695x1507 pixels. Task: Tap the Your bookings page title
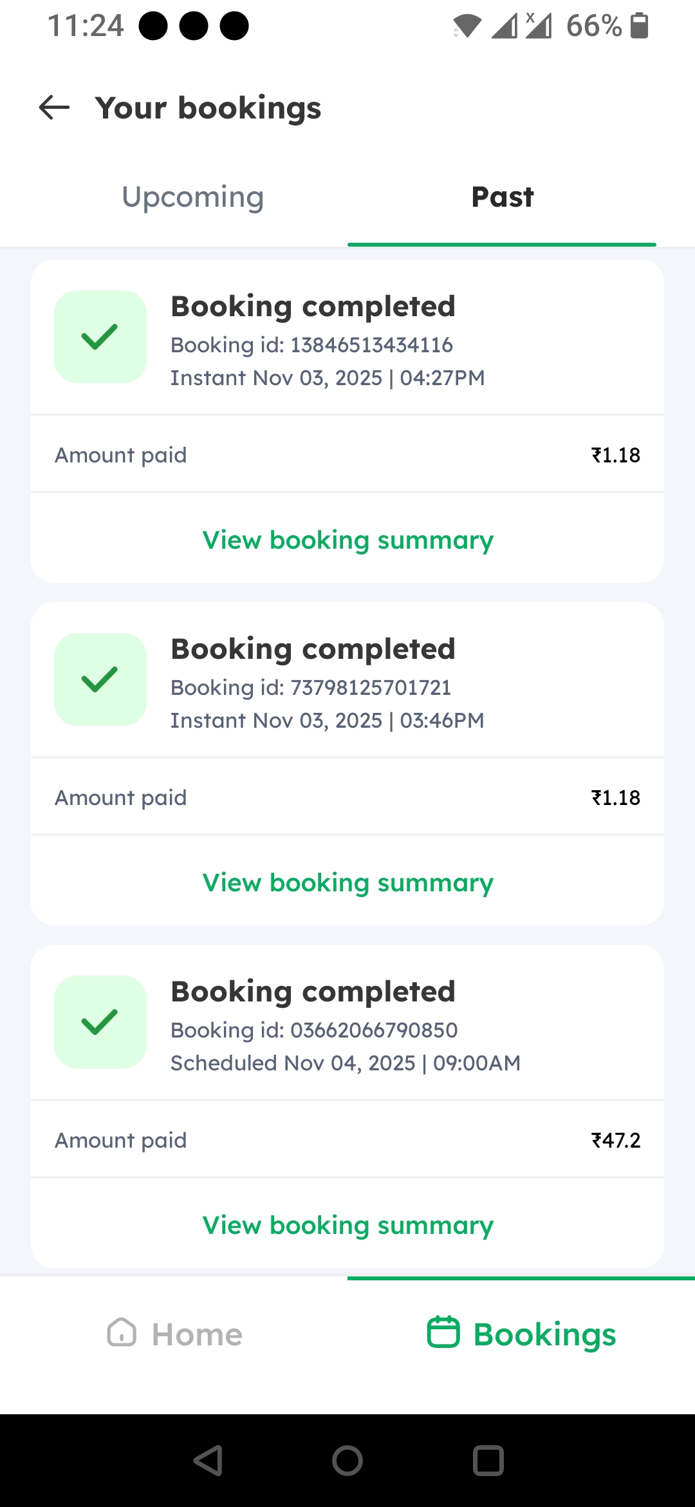click(x=208, y=108)
